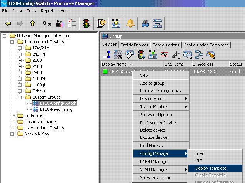Collapse the Interconnect Devices node
This screenshot has height=183, width=245.
coord(12,42)
